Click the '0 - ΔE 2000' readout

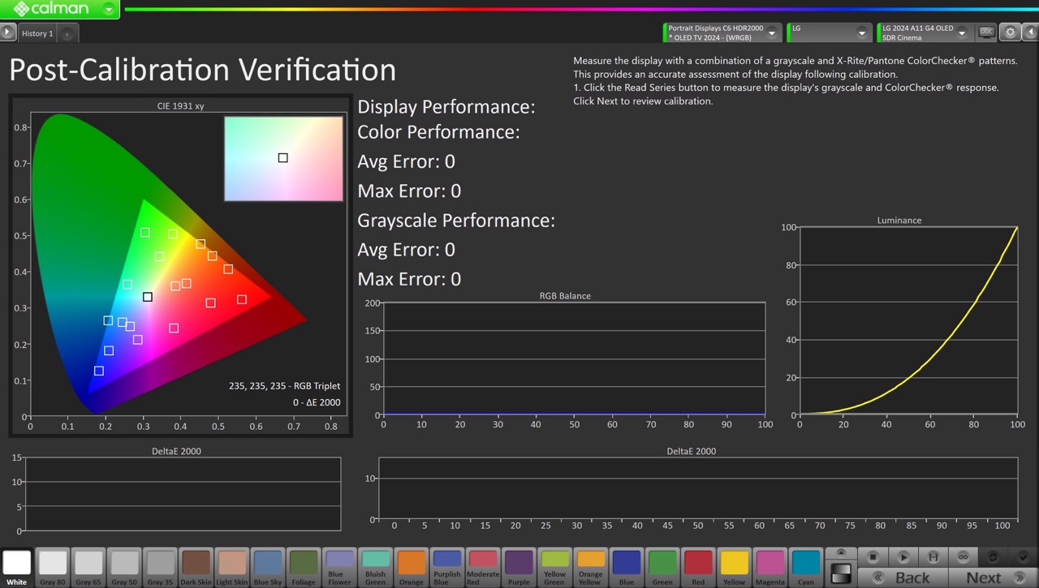(317, 402)
